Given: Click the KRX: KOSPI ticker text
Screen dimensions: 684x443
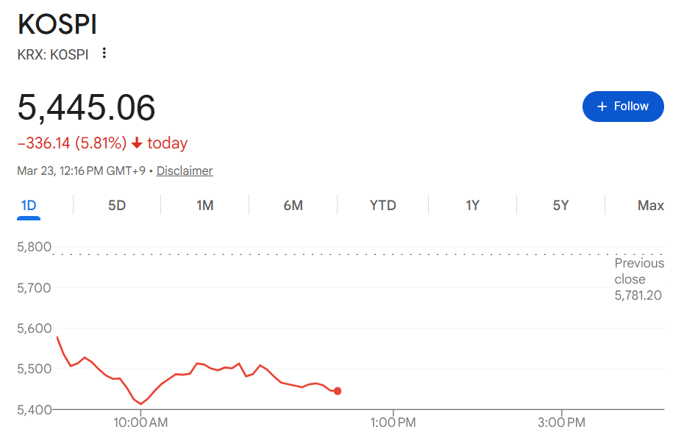Looking at the screenshot, I should pos(53,54).
